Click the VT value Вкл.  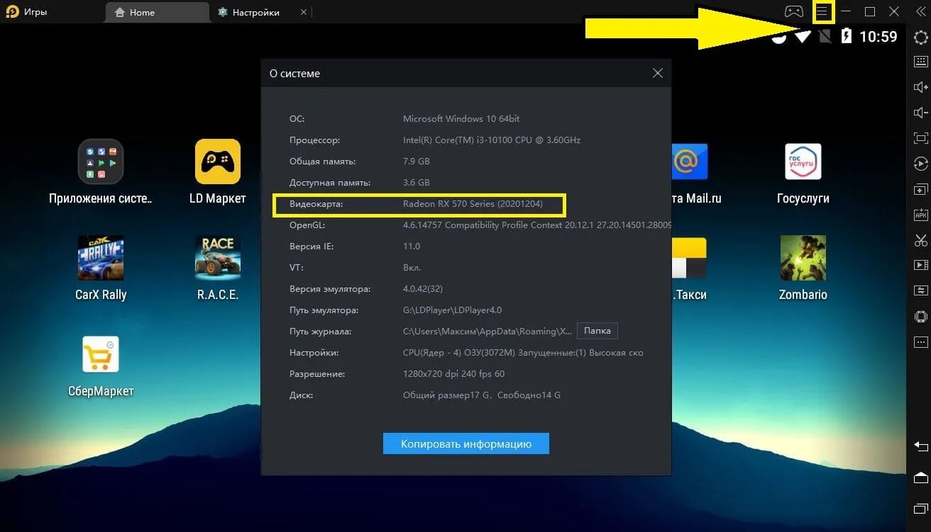[x=412, y=268]
